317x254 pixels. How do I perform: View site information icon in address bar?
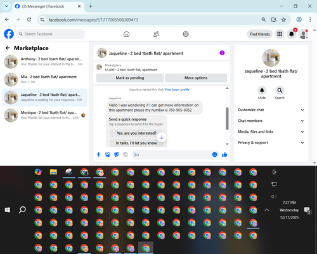(42, 20)
